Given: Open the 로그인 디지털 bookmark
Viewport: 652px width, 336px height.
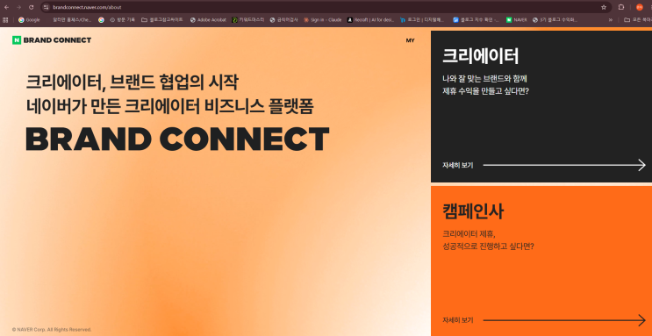Looking at the screenshot, I should point(422,19).
